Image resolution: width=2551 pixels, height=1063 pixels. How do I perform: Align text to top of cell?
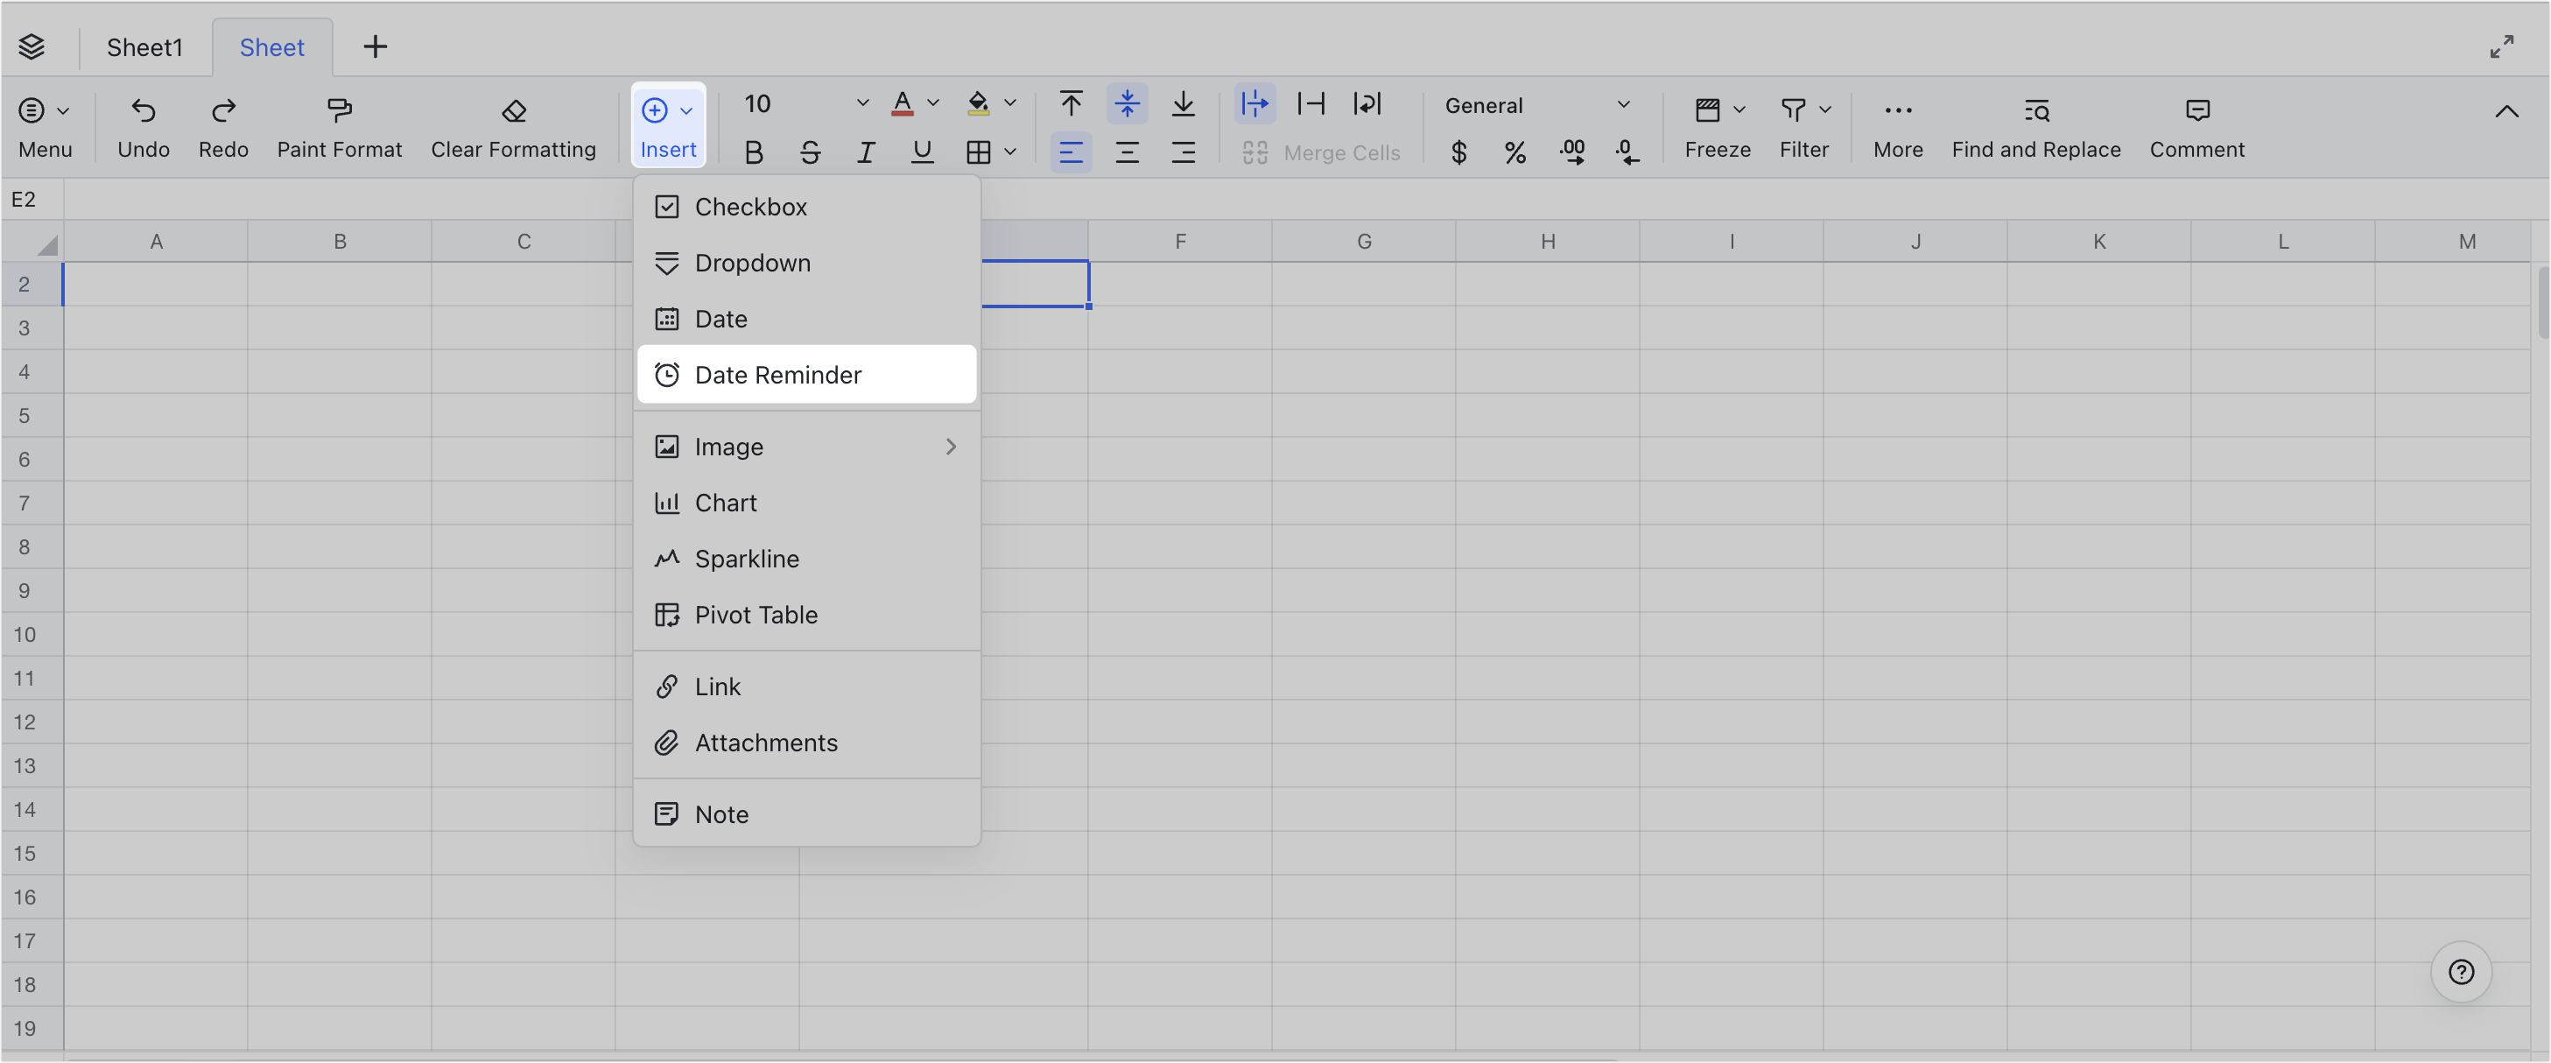click(1071, 103)
